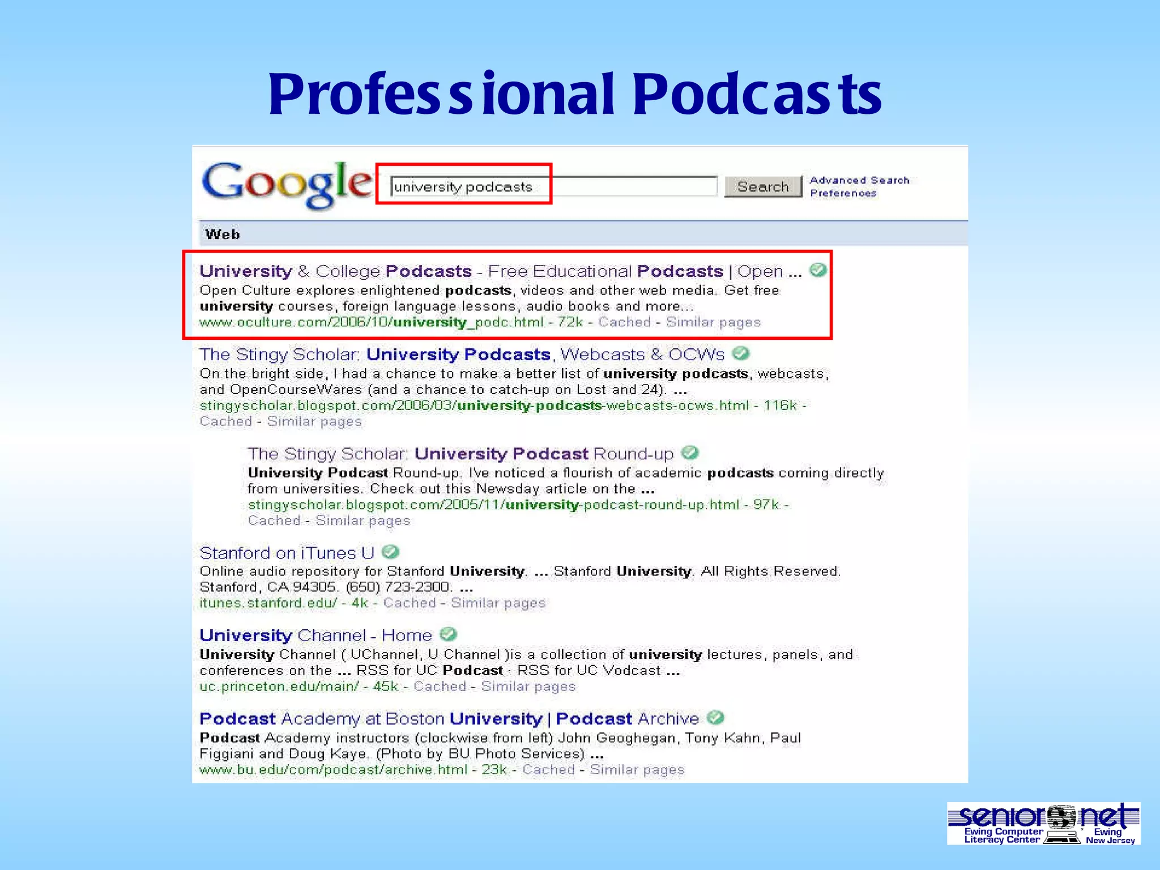This screenshot has height=870, width=1160.
Task: Open Similar pages under podcast-round-up URL
Action: click(362, 521)
